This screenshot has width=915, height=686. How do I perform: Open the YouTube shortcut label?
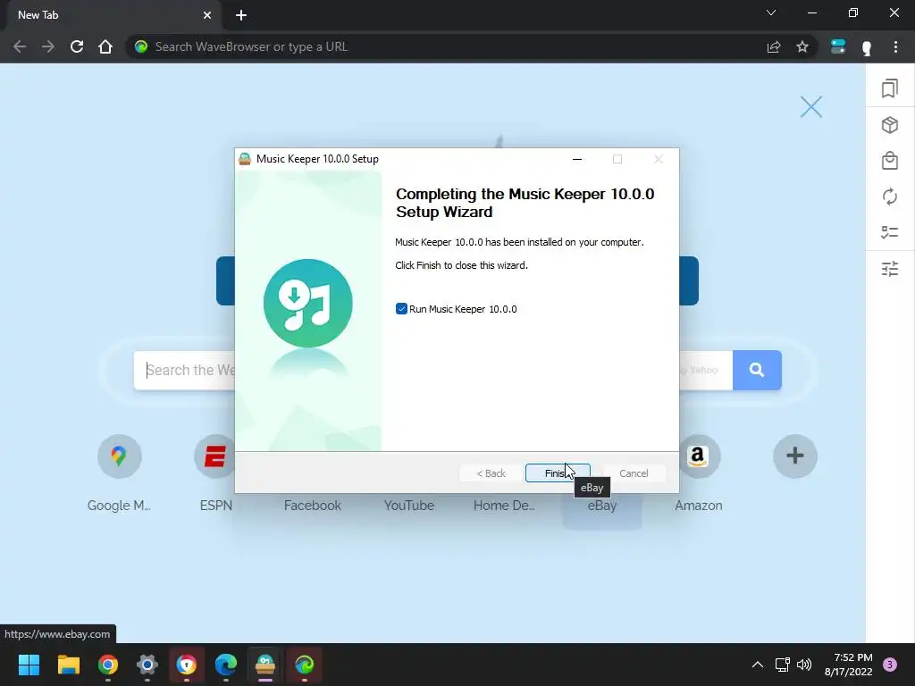pyautogui.click(x=409, y=506)
